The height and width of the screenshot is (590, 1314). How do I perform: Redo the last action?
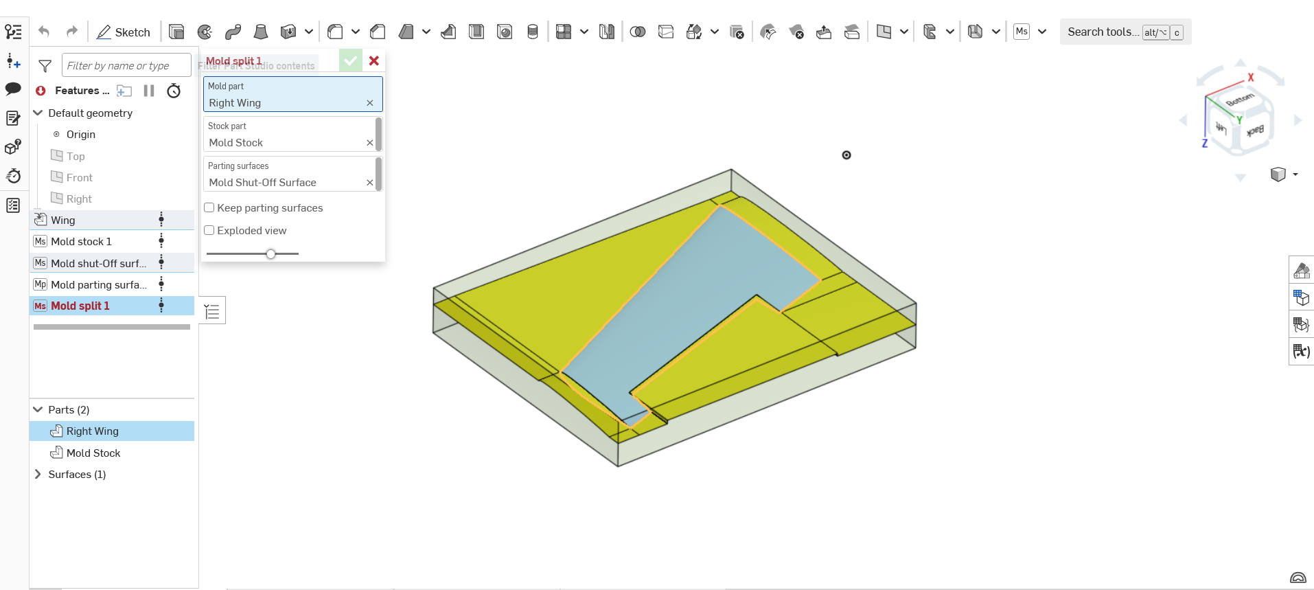click(72, 32)
